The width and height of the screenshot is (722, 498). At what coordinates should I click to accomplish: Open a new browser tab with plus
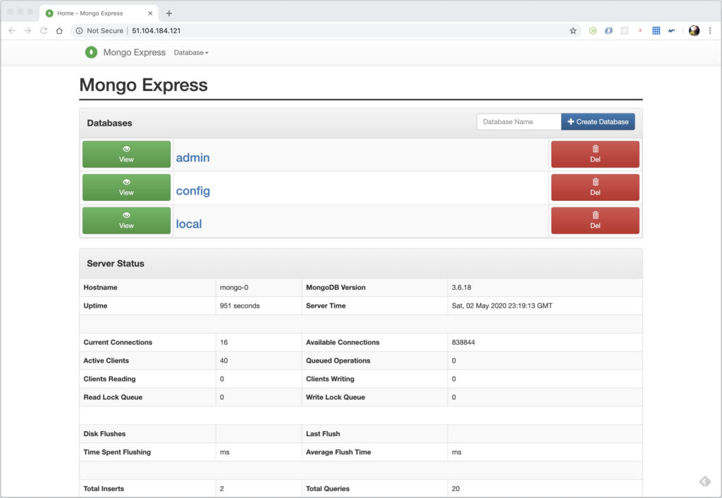(169, 13)
